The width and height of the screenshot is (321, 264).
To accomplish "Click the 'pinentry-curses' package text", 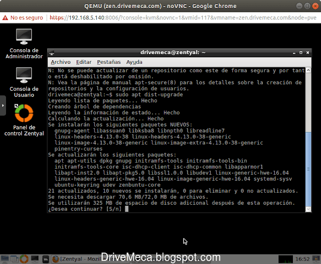I will (x=78, y=149).
